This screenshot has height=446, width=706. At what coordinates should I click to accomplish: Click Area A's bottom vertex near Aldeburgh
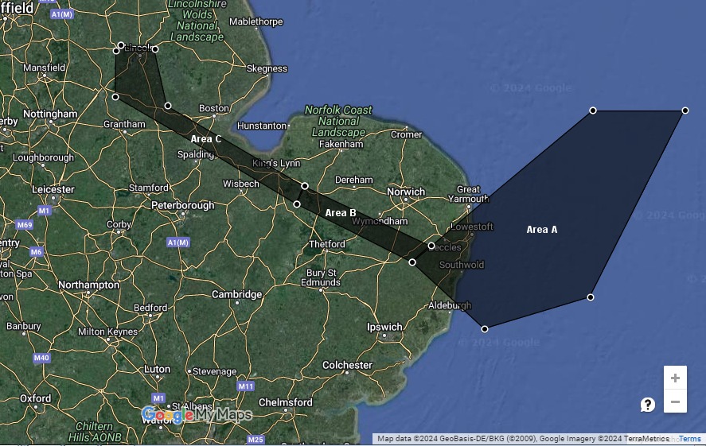pyautogui.click(x=485, y=328)
